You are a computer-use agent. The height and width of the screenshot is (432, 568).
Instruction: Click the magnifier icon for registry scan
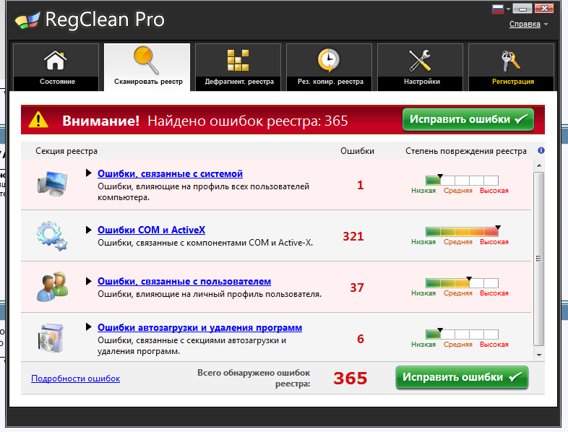147,60
